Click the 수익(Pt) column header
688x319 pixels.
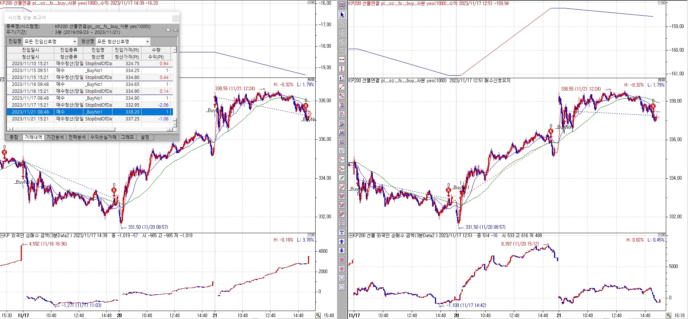point(156,57)
